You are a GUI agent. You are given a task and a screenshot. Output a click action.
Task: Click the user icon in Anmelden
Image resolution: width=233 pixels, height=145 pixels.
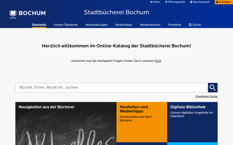pos(217,2)
